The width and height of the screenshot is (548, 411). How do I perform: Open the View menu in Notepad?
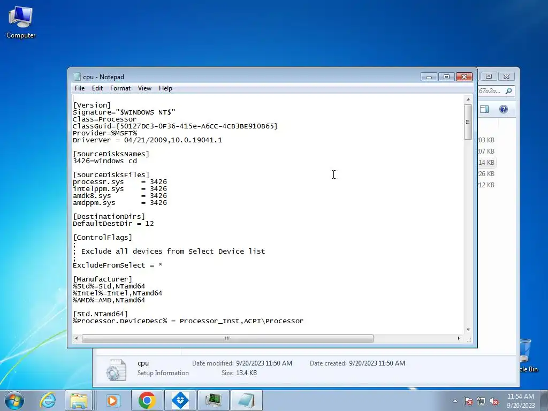(x=144, y=88)
